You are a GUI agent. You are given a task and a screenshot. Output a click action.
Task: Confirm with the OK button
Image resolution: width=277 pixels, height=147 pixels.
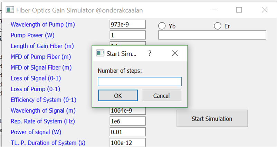coord(118,95)
